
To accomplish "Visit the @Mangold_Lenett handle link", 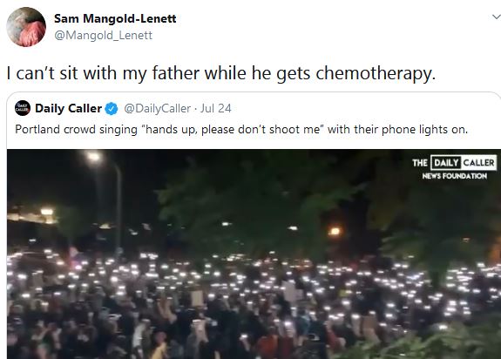I will (x=103, y=35).
